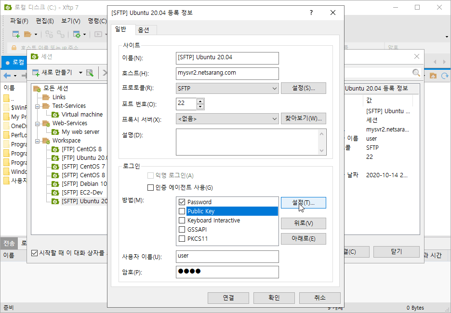
Task: Open the 보기(V) menu
Action: pyautogui.click(x=71, y=21)
